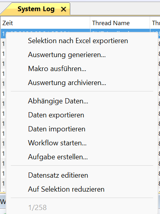The width and height of the screenshot is (160, 214).
Task: Choose Selektion nach Excel exportieren
Action: 82,41
